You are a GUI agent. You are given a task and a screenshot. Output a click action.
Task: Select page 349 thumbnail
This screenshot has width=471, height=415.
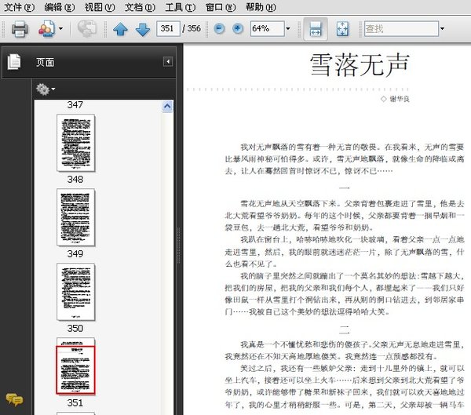pos(76,217)
